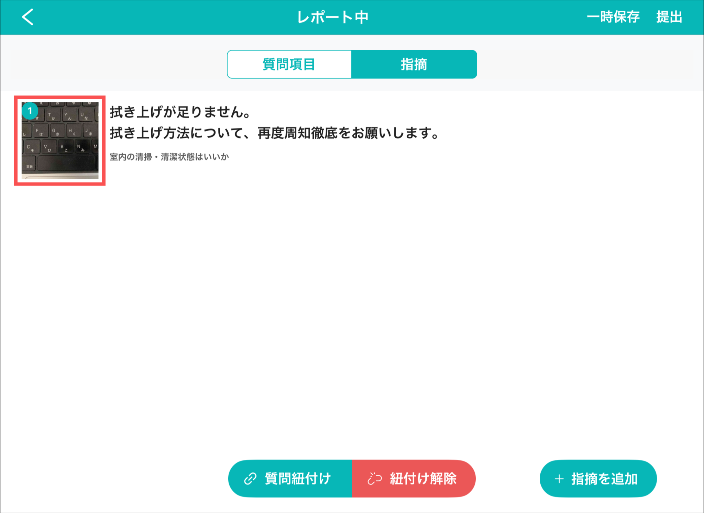Submit the report with 提出
This screenshot has height=513, width=704.
point(669,17)
